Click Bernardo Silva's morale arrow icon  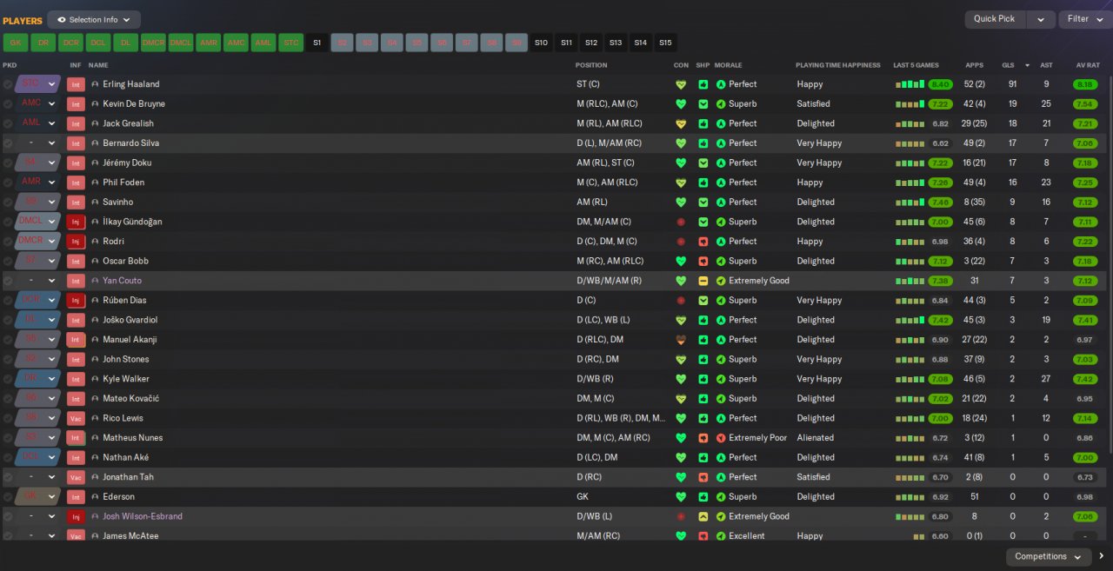point(721,143)
